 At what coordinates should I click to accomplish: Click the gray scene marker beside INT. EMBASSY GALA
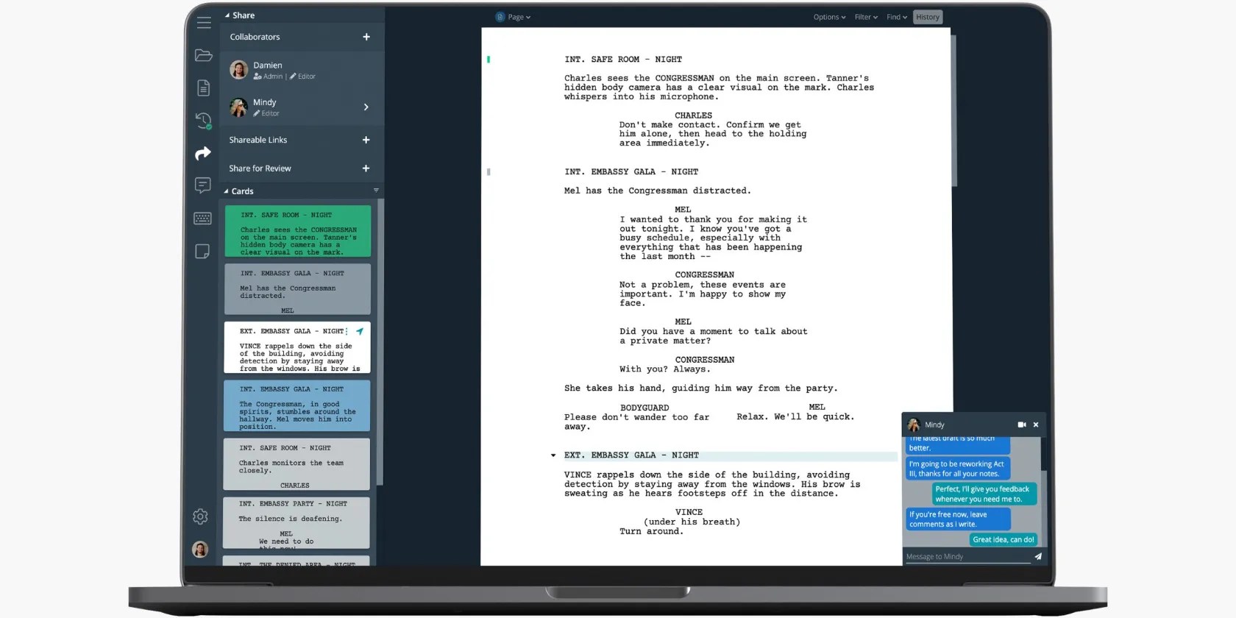pos(489,172)
